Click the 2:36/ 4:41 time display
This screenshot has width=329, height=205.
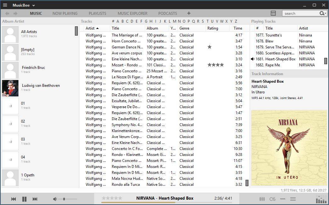223,198
